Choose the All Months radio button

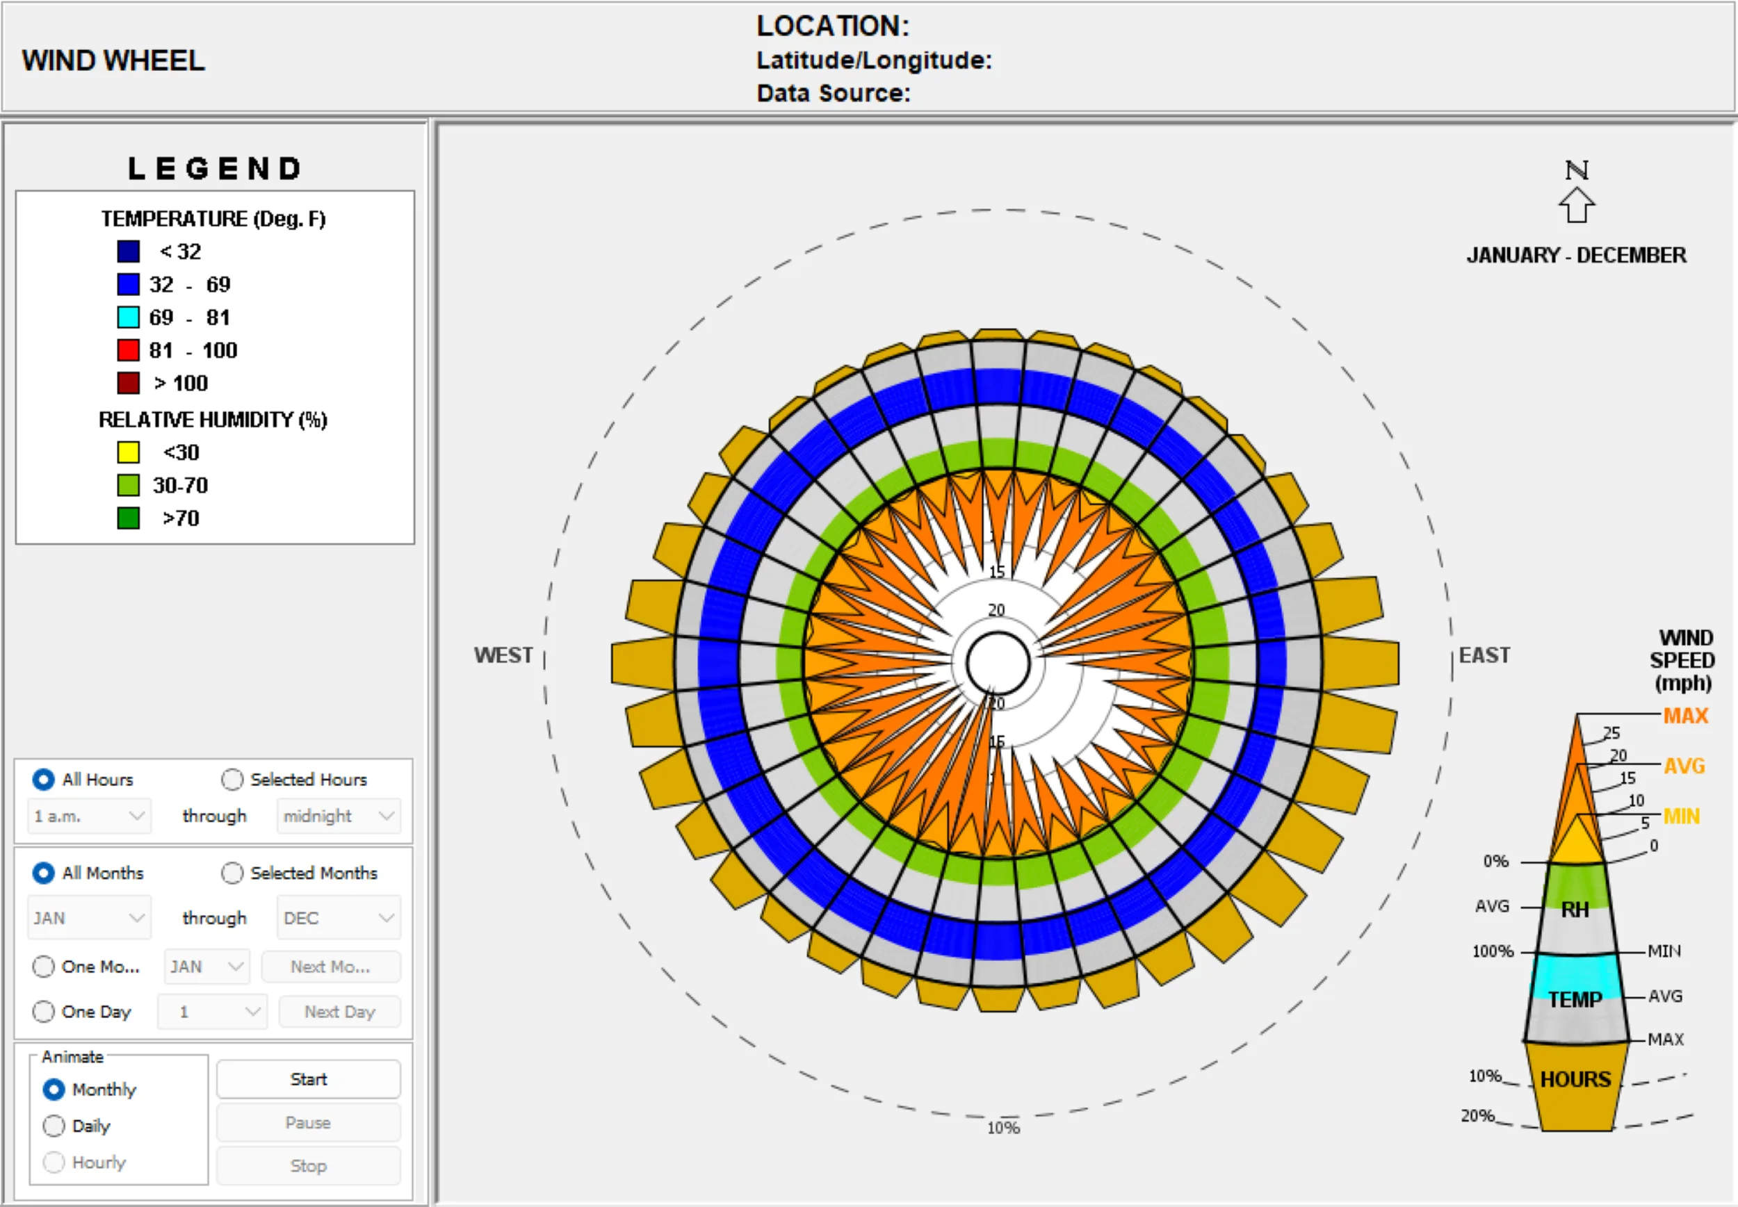pos(43,873)
